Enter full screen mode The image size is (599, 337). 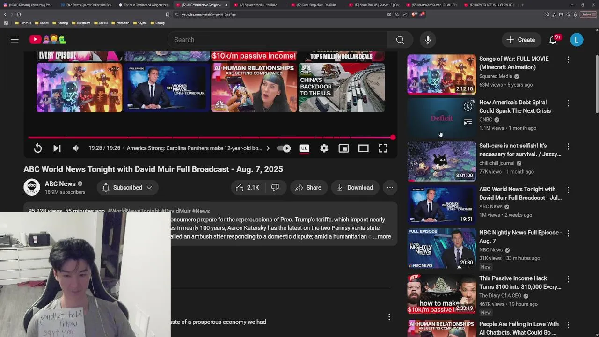[383, 148]
